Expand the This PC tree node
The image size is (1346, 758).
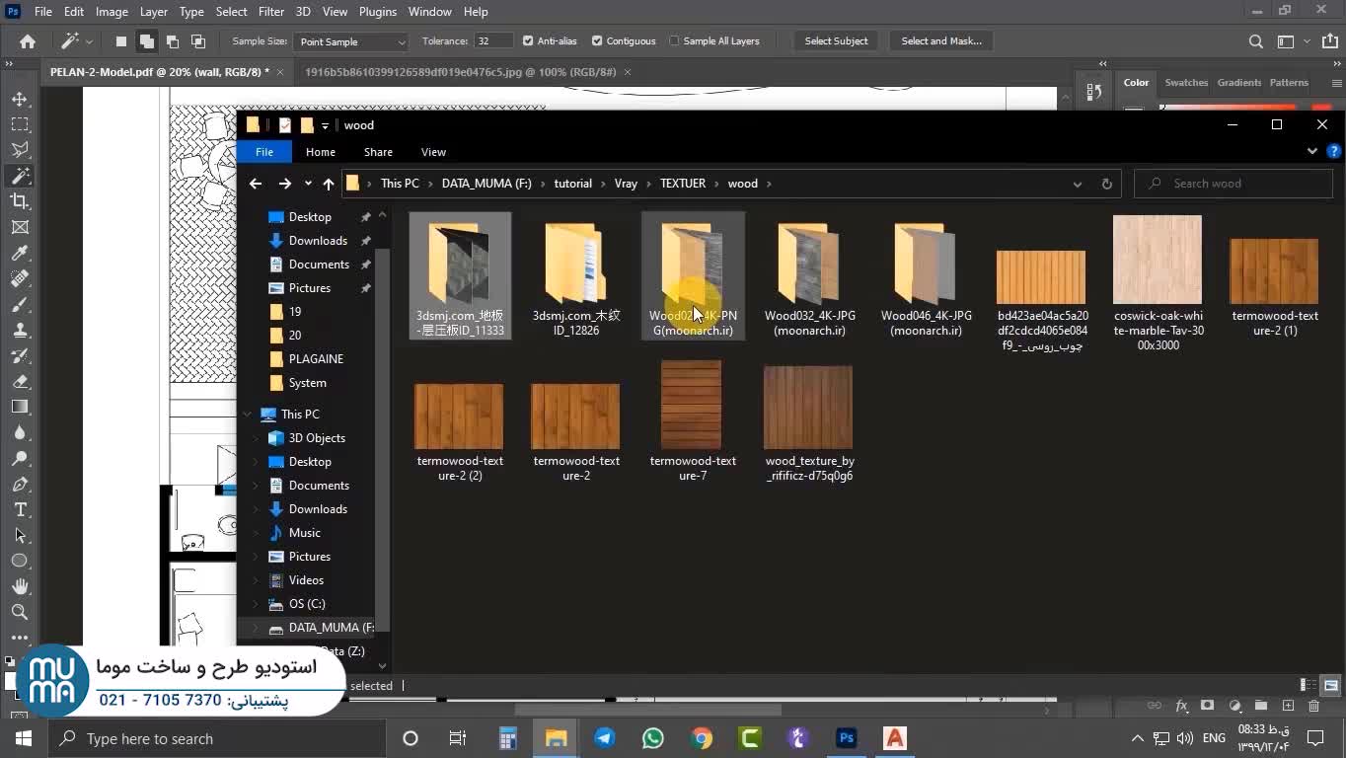[x=248, y=415]
